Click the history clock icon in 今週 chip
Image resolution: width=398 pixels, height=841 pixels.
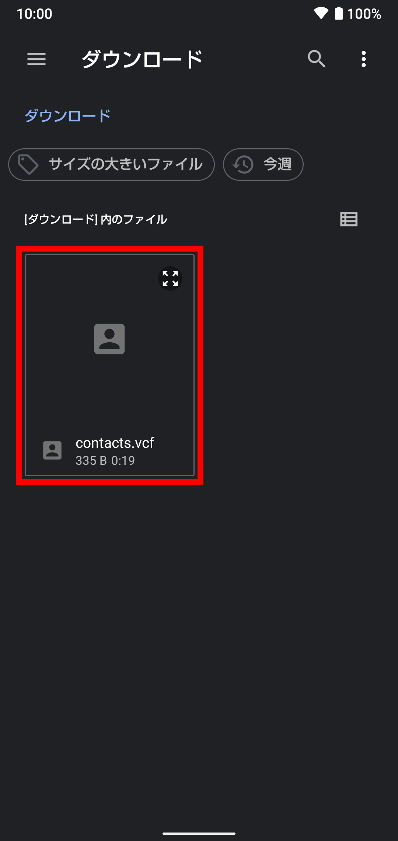click(243, 165)
